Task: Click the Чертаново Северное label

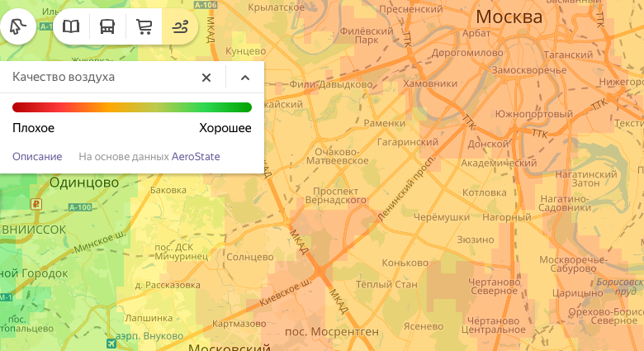Action: tap(495, 287)
